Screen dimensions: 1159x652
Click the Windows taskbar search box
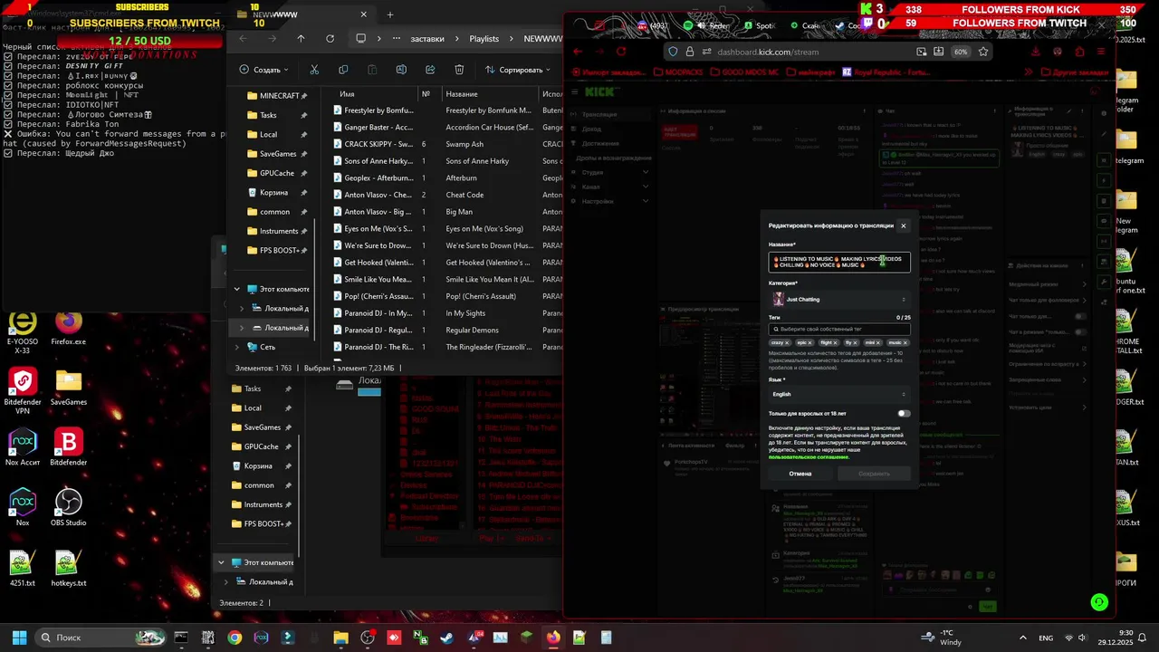pyautogui.click(x=100, y=638)
